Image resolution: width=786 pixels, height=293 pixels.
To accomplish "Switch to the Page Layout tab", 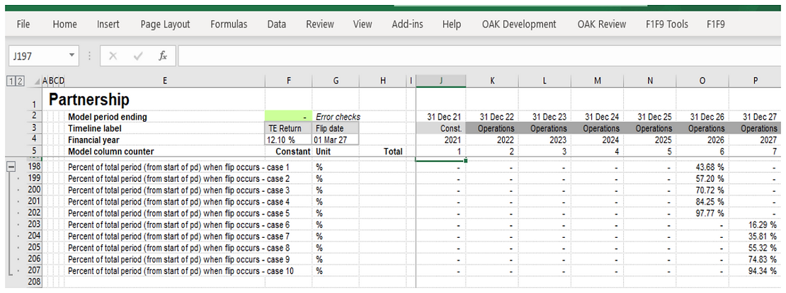I will click(165, 24).
